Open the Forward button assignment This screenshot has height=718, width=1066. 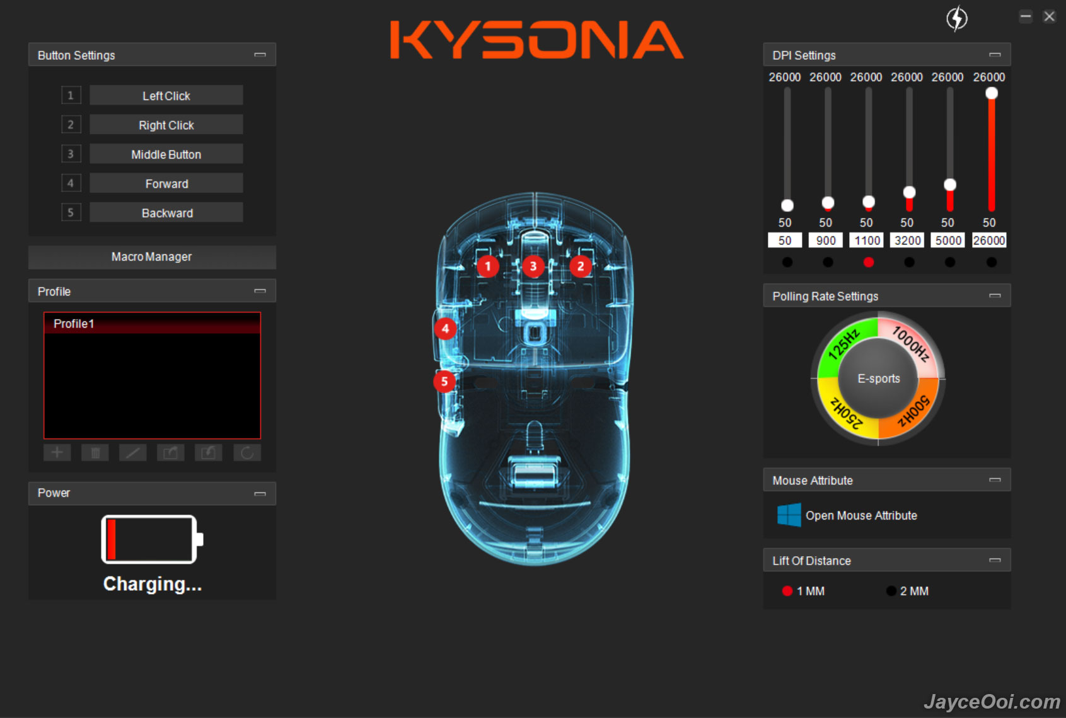pyautogui.click(x=166, y=183)
